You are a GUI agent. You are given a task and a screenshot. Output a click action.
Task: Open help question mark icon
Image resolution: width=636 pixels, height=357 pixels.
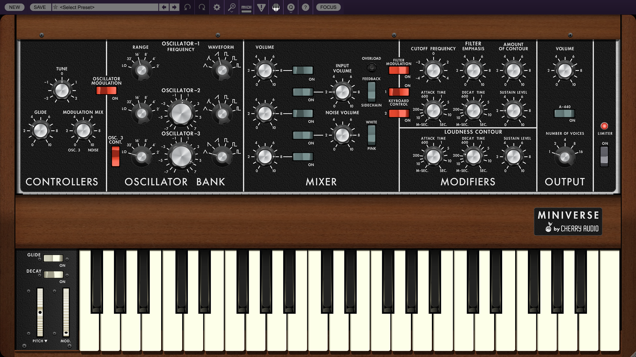[306, 7]
